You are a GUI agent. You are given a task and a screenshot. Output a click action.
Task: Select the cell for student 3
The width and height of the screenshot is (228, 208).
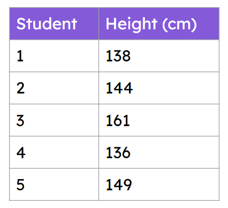(x=54, y=120)
